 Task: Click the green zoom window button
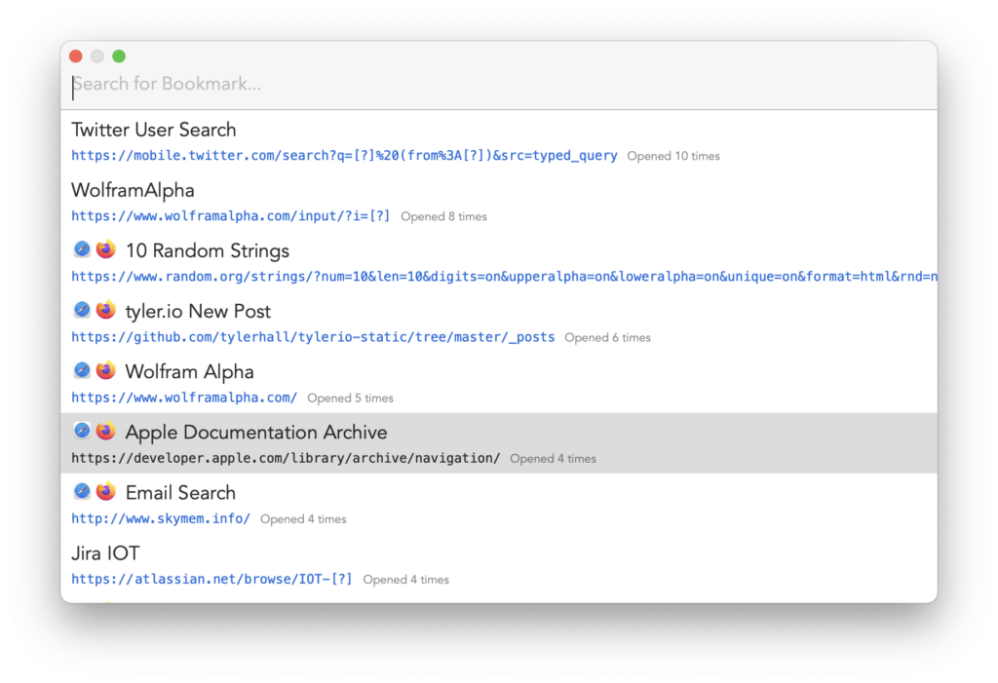click(119, 56)
